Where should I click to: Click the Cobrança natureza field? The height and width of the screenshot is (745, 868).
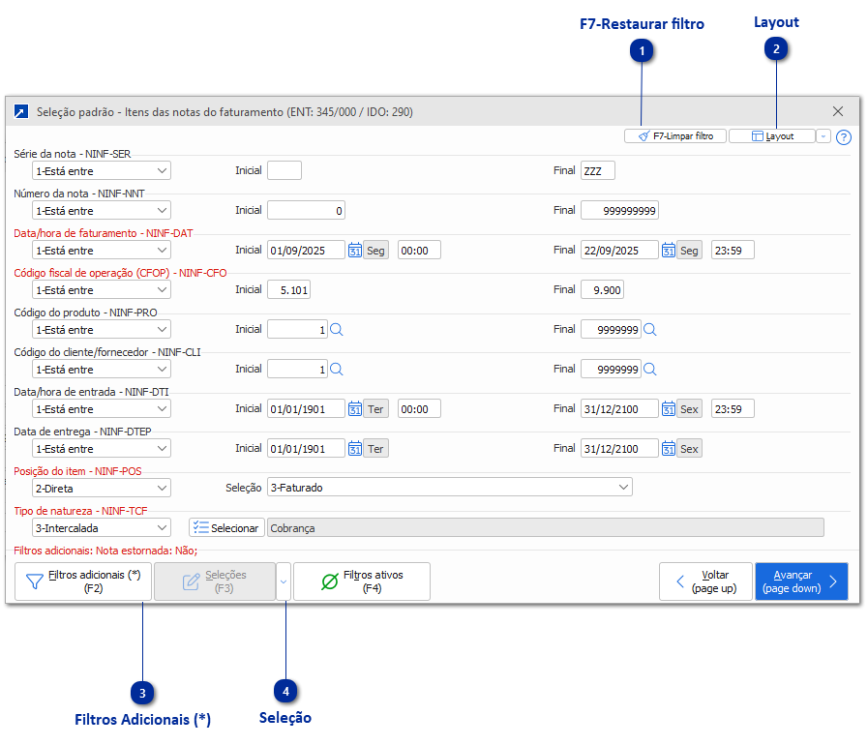(545, 528)
